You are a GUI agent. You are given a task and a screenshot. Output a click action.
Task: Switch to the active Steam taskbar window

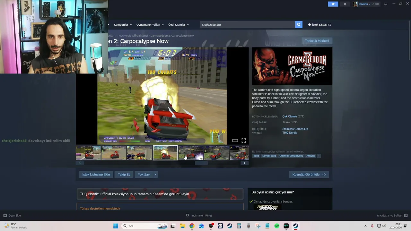[296, 226]
